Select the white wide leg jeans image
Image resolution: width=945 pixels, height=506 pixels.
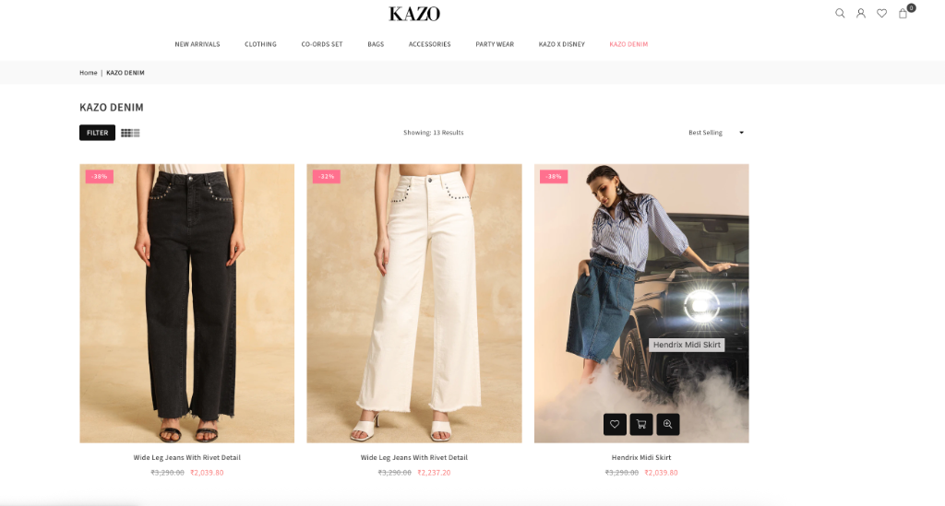[414, 303]
